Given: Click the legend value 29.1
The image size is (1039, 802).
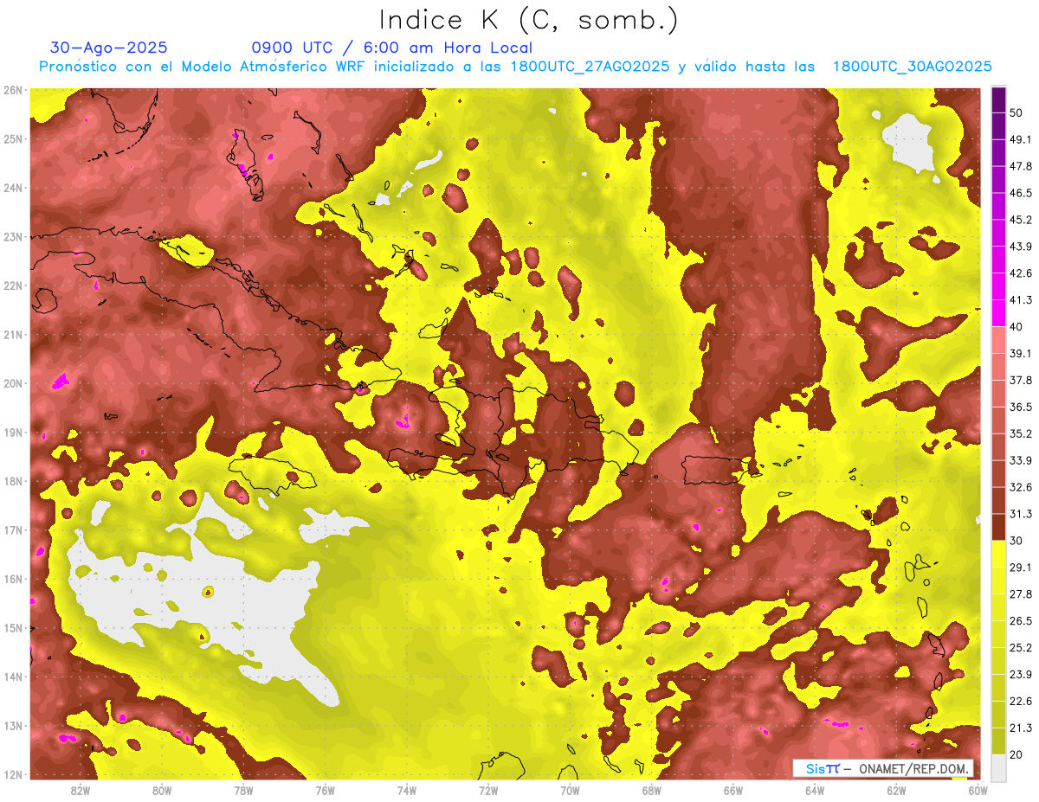Looking at the screenshot, I should pyautogui.click(x=1020, y=567).
